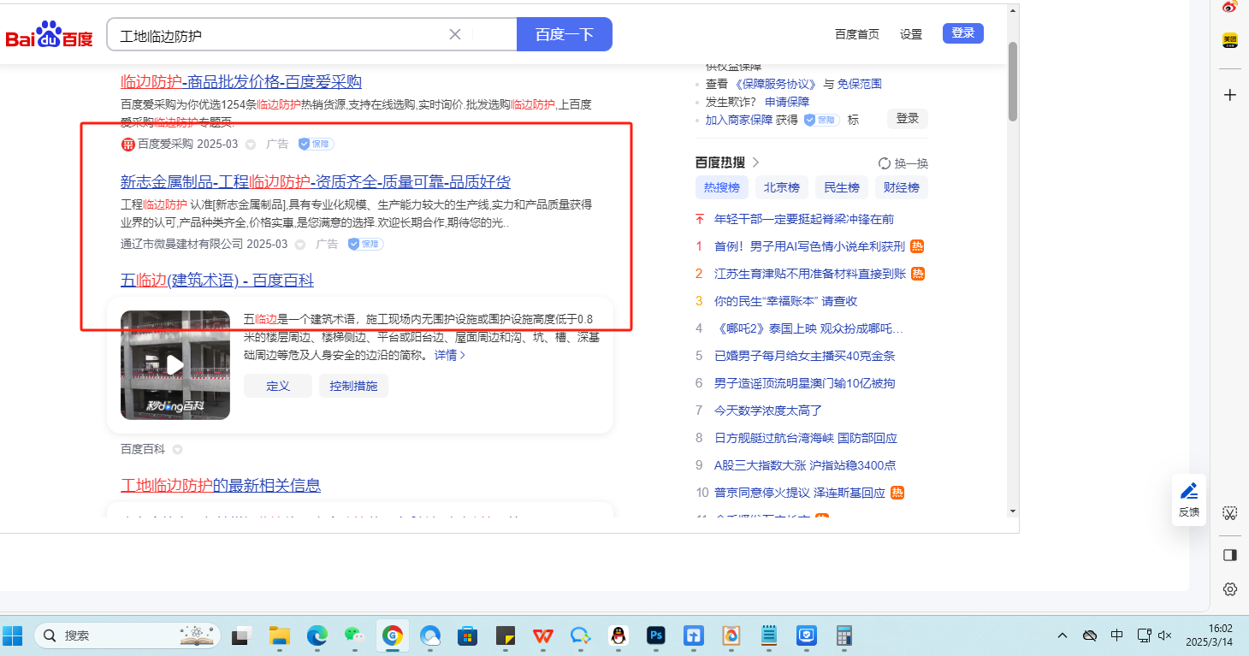Click the screenshot scissors icon in the sidebar
Image resolution: width=1249 pixels, height=656 pixels.
click(1230, 513)
